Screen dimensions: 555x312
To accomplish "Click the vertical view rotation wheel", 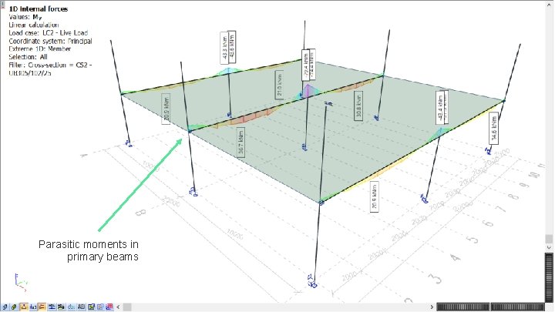I will coord(549,277).
